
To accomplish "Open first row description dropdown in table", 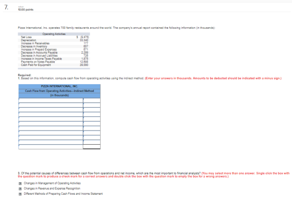I will point(51,100).
